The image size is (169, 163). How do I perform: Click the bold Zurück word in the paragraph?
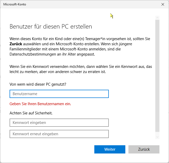(x=16, y=44)
